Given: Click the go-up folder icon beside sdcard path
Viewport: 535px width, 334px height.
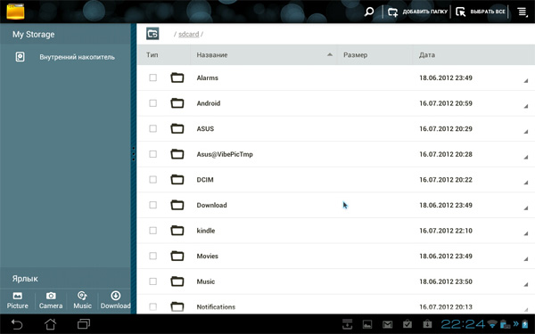Looking at the screenshot, I should pyautogui.click(x=152, y=34).
